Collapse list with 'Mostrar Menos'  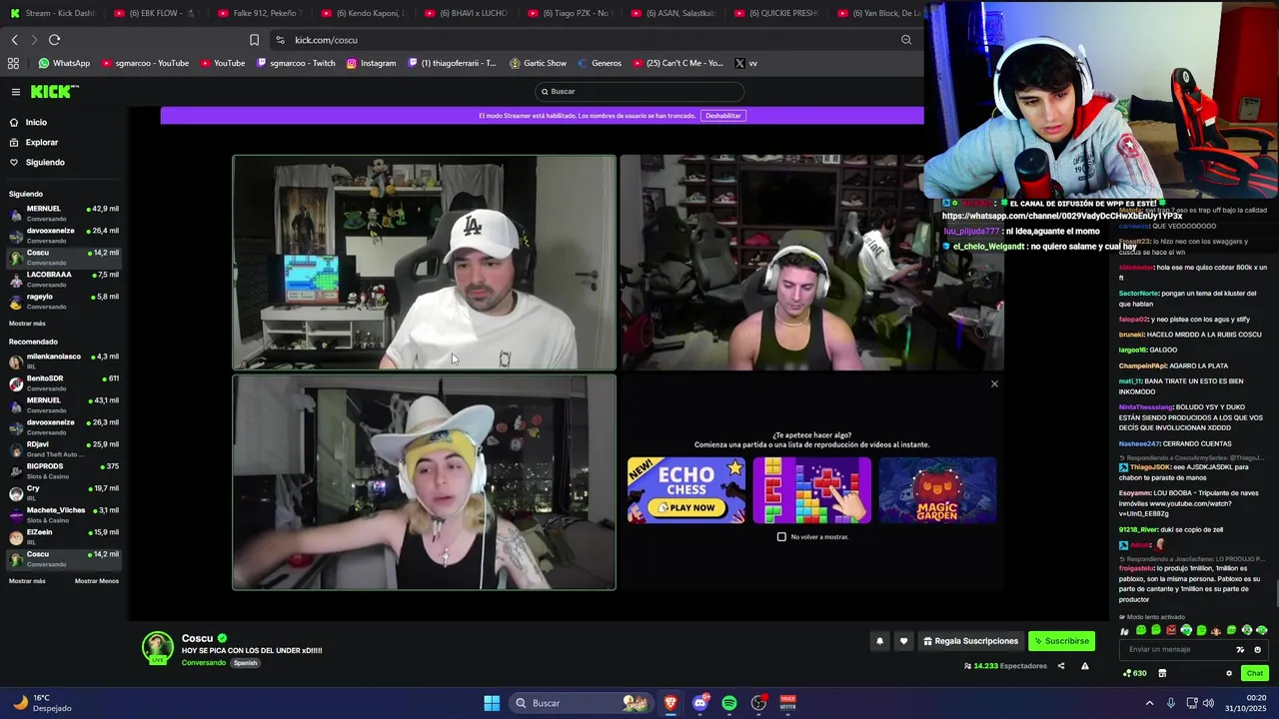[97, 581]
